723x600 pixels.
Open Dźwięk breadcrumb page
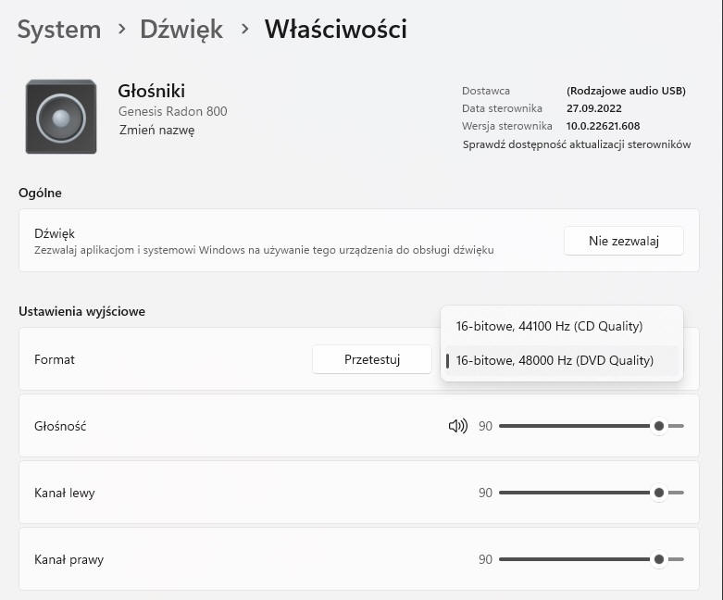tap(181, 30)
